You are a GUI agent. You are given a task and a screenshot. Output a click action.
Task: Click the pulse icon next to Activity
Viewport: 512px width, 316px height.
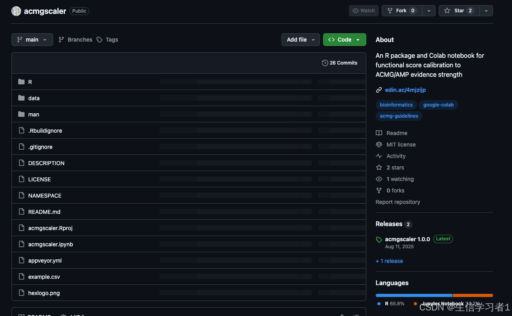(x=379, y=156)
